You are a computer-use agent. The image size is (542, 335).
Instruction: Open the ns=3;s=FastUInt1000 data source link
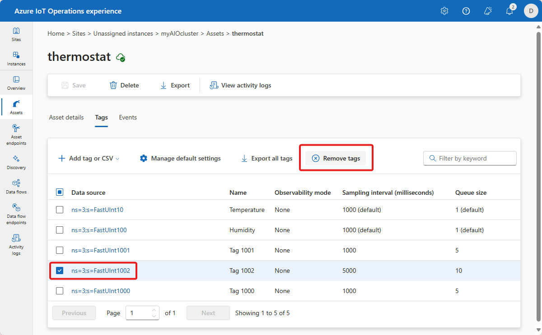101,291
